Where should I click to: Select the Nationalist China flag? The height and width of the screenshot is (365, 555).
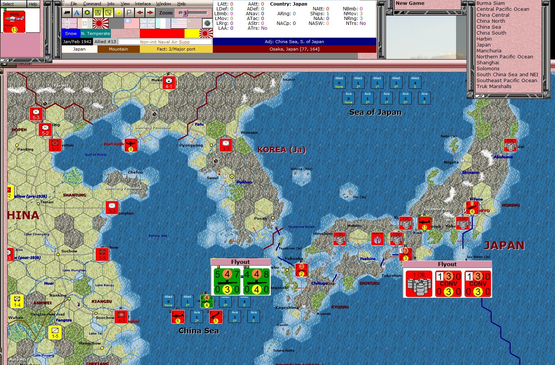click(132, 23)
